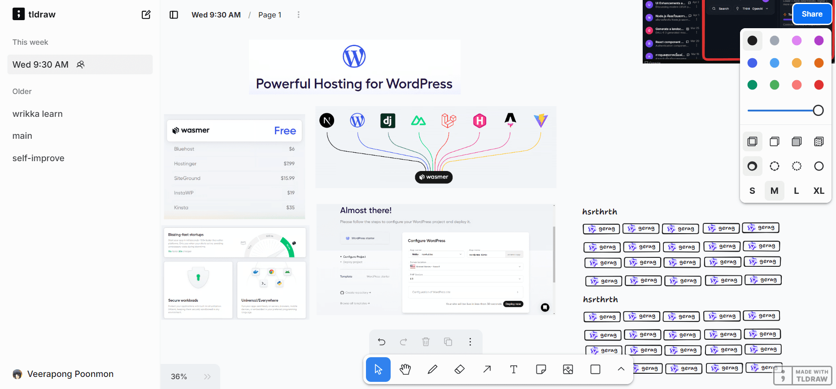Expand the zoom panel double chevron

207,376
